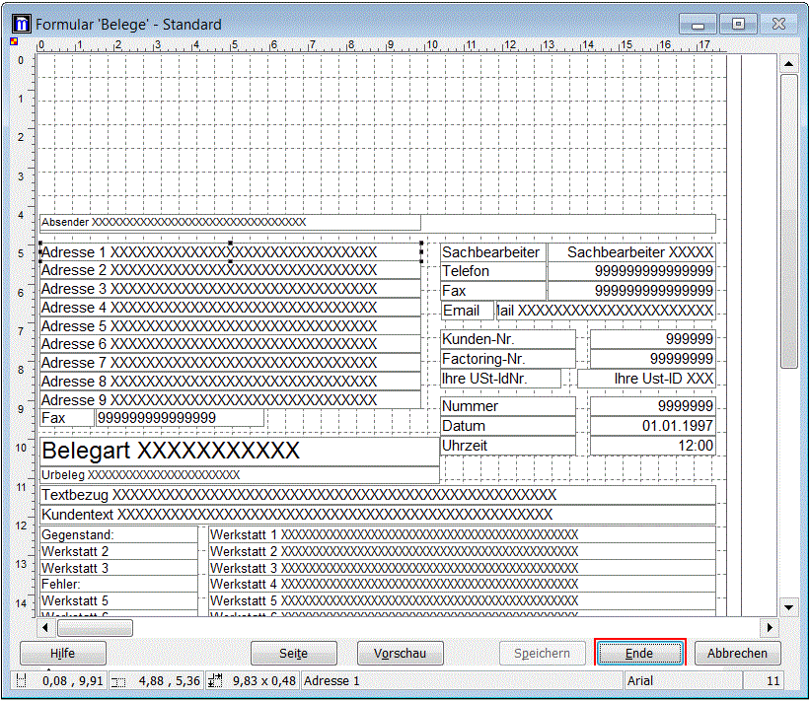Select the Kunden-Nr. label field
This screenshot has width=810, height=701.
click(508, 340)
